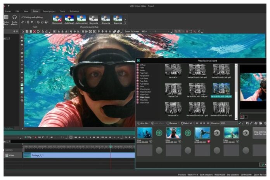Select the rectangle shape tool

(22, 53)
